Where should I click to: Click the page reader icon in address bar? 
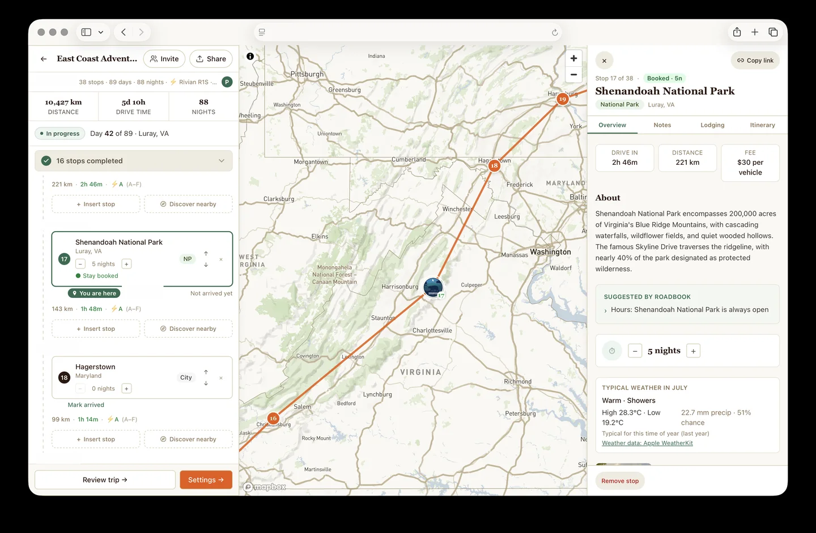tap(262, 32)
